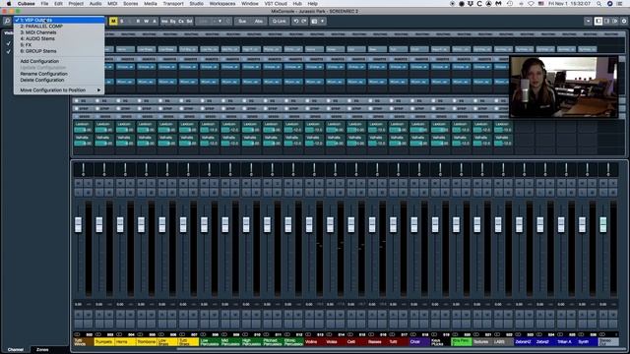This screenshot has width=630, height=354.
Task: Expand STRIP rack header on Tutti Winds channel
Action: pyautogui.click(x=83, y=109)
